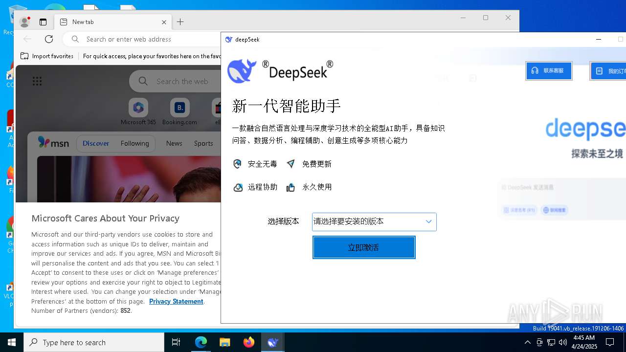Viewport: 626px width, 352px height.
Task: Click the deep5eek taskbar icon
Action: coord(273,342)
